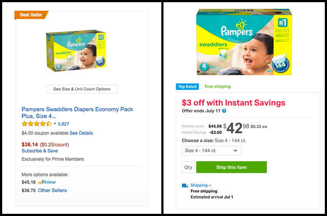Click the large Pampers Swaddlers product image
The width and height of the screenshot is (327, 216).
[244, 42]
